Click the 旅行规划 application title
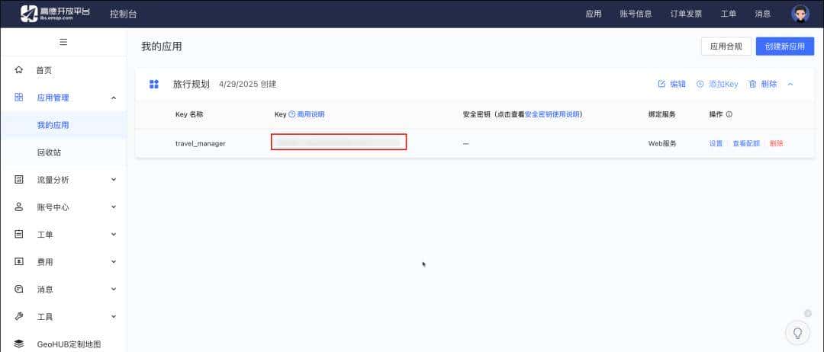This screenshot has height=352, width=824. click(192, 84)
